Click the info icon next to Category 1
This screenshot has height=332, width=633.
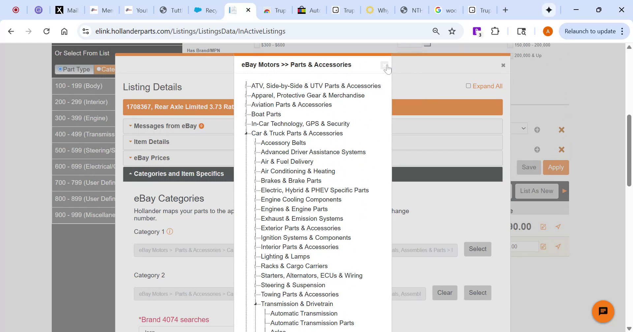(x=170, y=232)
